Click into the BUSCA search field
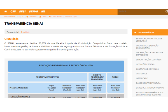The width and height of the screenshot is (168, 112). (x=141, y=11)
